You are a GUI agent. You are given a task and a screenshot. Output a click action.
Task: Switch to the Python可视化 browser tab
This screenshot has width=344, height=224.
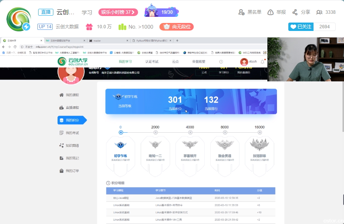151,41
